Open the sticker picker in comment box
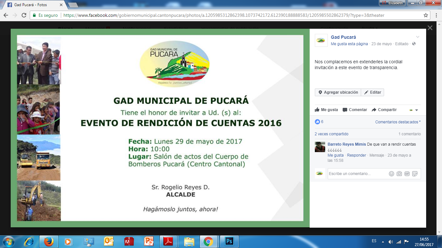Viewport: 442px width, 248px height. [x=415, y=174]
